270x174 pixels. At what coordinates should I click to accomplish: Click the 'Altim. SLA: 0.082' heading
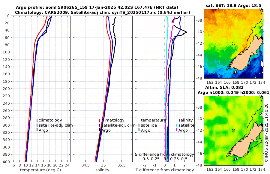click(x=224, y=87)
